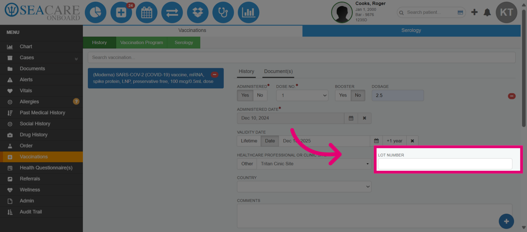The height and width of the screenshot is (232, 527).
Task: Open the Tritan Clinic Site dropdown
Action: [314, 164]
